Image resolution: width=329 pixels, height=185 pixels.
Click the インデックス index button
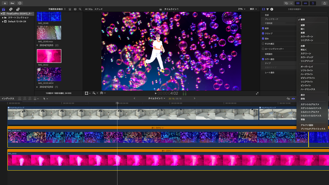point(8,99)
